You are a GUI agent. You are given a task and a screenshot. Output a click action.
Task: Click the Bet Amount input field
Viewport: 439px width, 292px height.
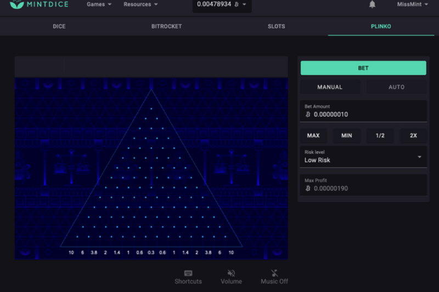pos(363,111)
